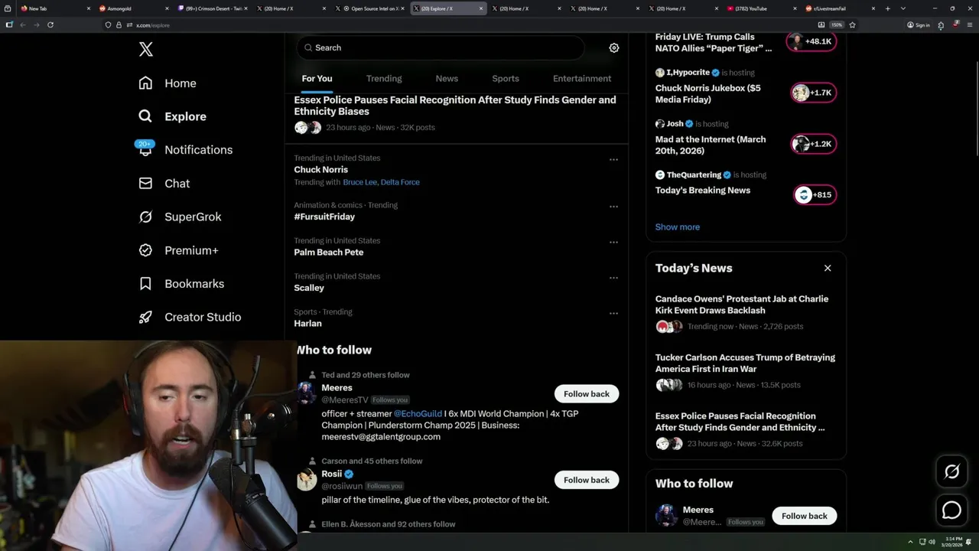Open the Delta Force related trend link
979x551 pixels.
pos(400,182)
